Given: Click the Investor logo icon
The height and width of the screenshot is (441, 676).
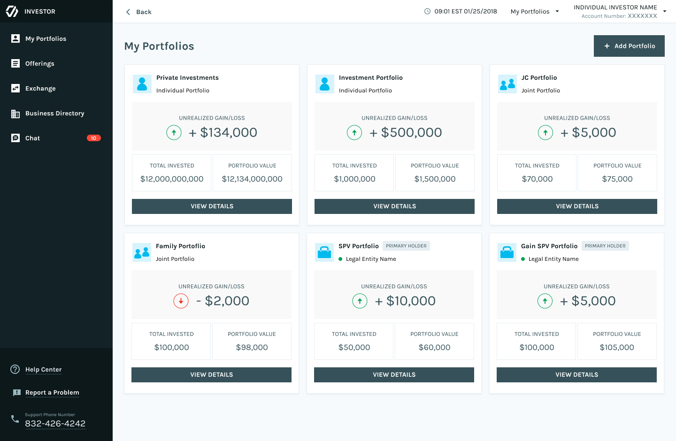Looking at the screenshot, I should [12, 11].
